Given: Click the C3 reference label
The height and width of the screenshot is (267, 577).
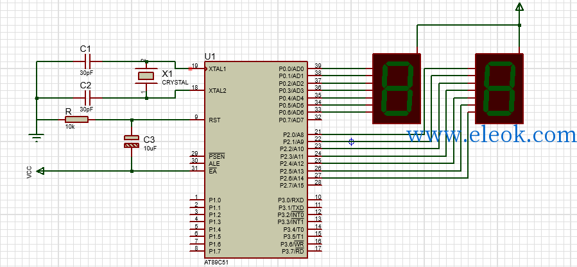Looking at the screenshot, I should [149, 140].
